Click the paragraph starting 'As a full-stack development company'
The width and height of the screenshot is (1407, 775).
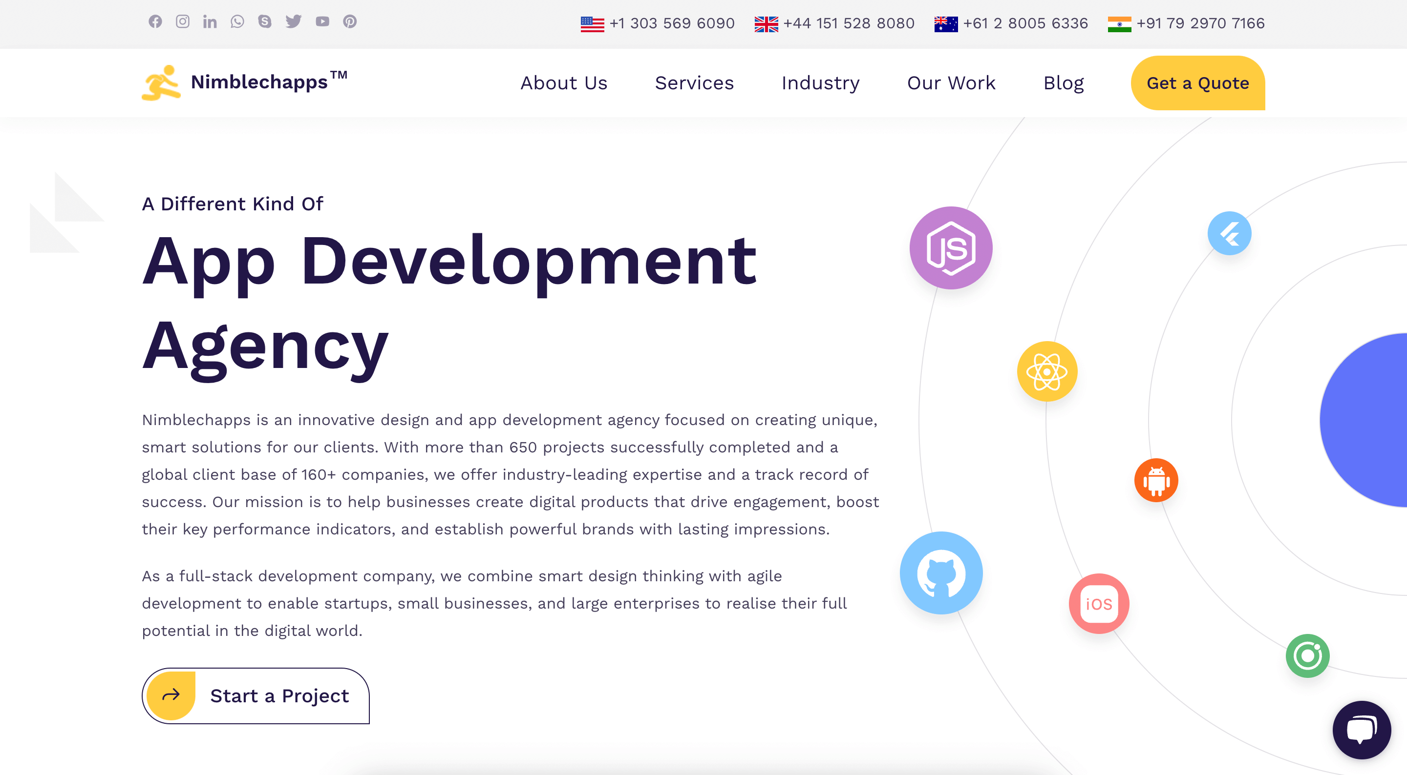(x=494, y=603)
